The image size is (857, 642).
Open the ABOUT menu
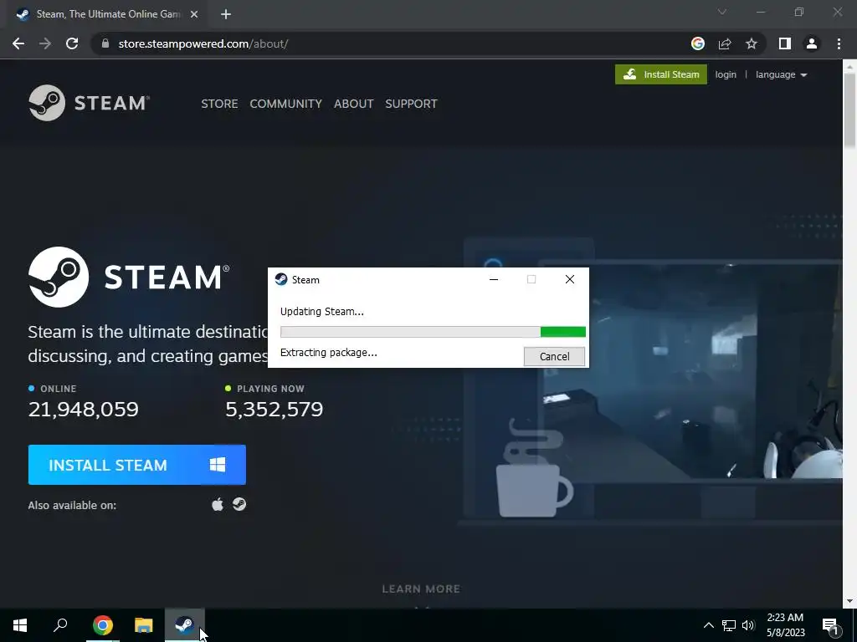pyautogui.click(x=354, y=104)
